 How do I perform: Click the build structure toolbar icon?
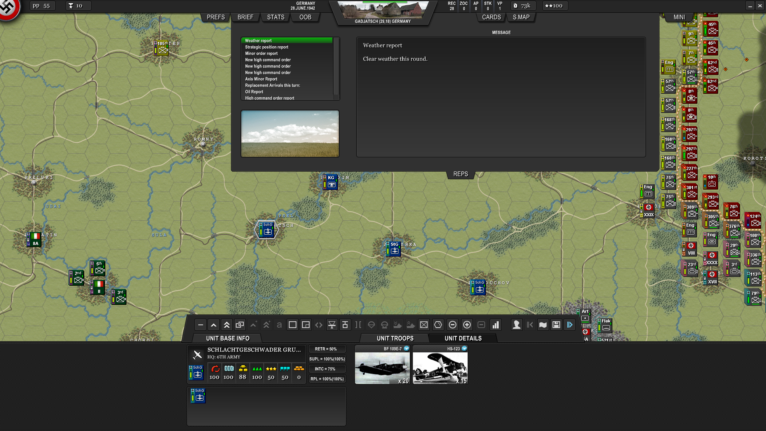(x=345, y=325)
